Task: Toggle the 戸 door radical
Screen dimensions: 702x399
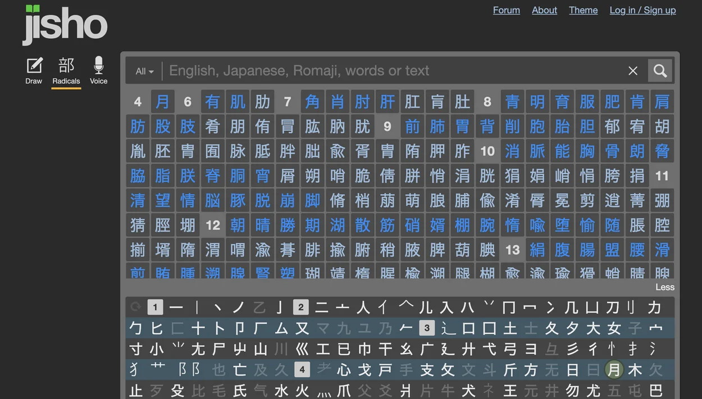Action: click(385, 370)
